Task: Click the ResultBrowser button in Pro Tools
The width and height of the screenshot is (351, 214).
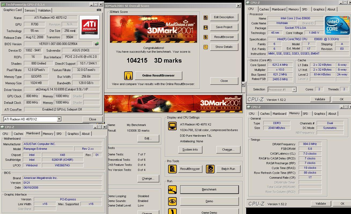Action: coord(190,169)
